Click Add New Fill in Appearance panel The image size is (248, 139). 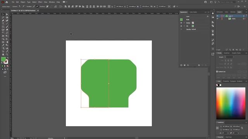click(184, 65)
